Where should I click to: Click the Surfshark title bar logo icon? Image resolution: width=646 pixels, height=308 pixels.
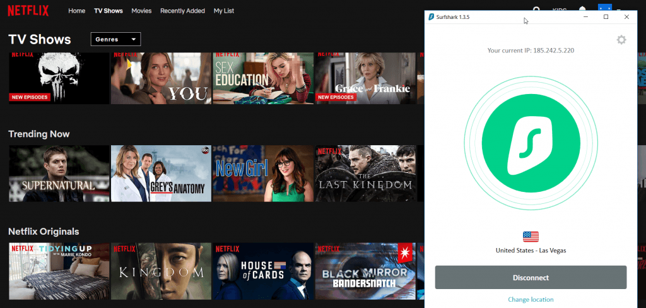[x=432, y=17]
